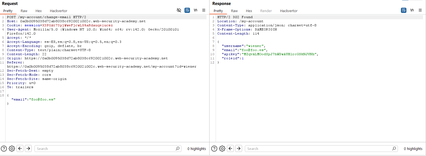Toggle word wrap in the Response panel
Image resolution: width=426 pixels, height=156 pixels.
pos(404,10)
